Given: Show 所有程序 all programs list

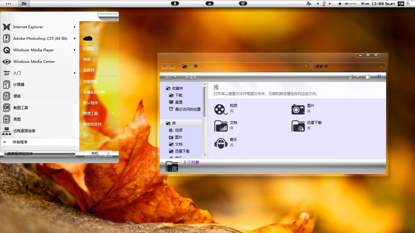Looking at the screenshot, I should point(40,142).
